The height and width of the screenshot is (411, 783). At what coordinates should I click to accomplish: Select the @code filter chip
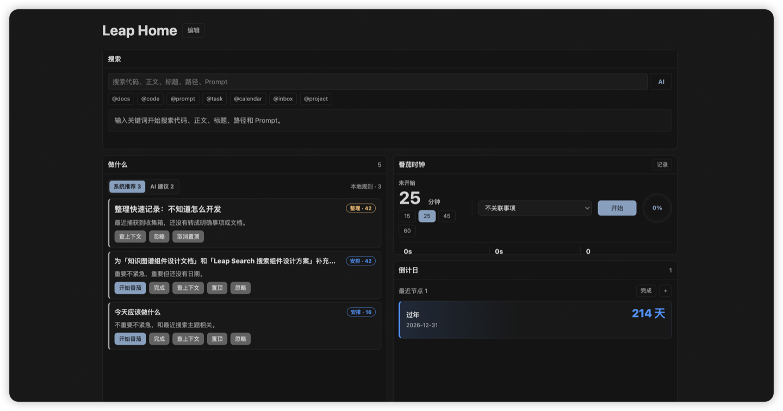[x=150, y=99]
